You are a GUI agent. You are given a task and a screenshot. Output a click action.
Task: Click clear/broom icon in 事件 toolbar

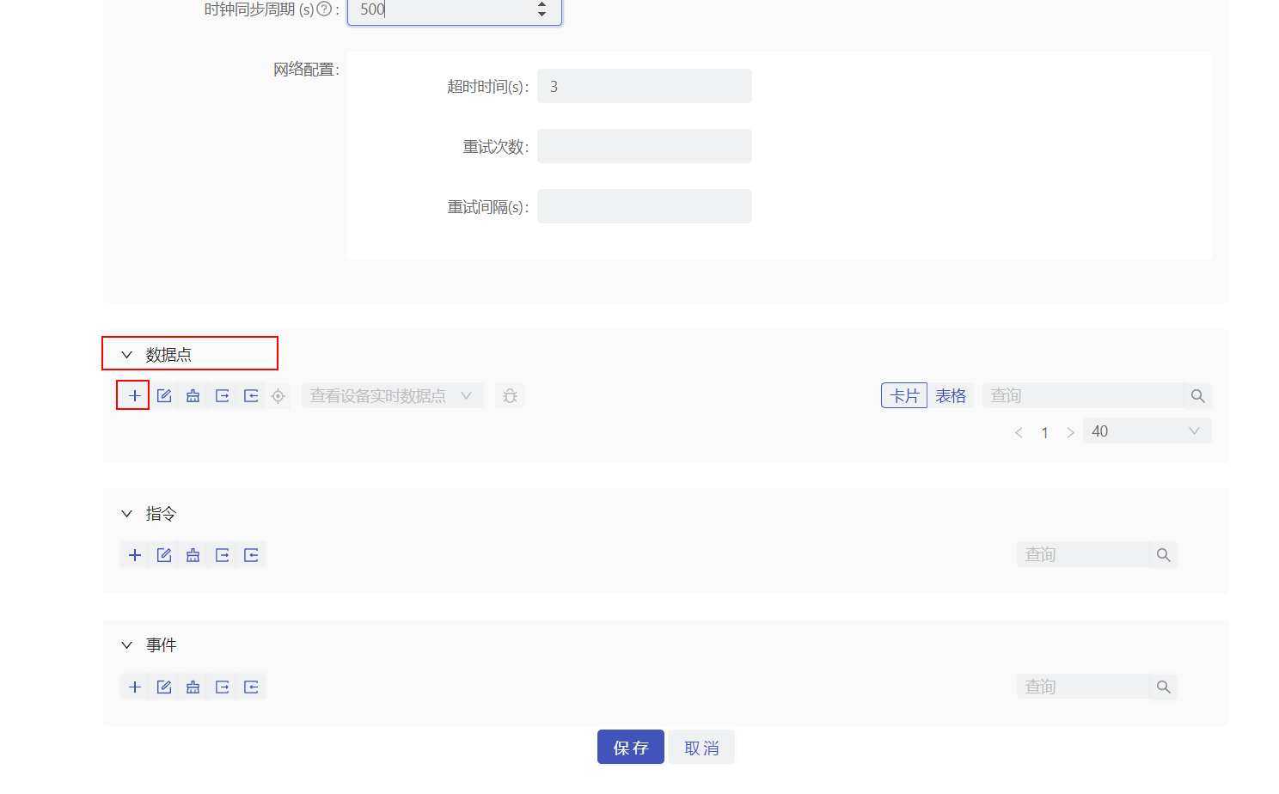click(x=193, y=687)
